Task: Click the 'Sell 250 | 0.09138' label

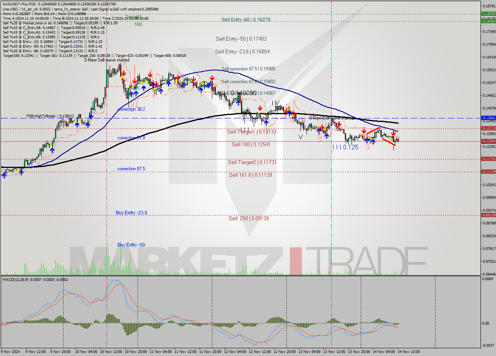Action: pyautogui.click(x=248, y=218)
